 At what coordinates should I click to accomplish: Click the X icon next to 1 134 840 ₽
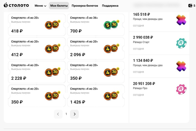coord(181,66)
